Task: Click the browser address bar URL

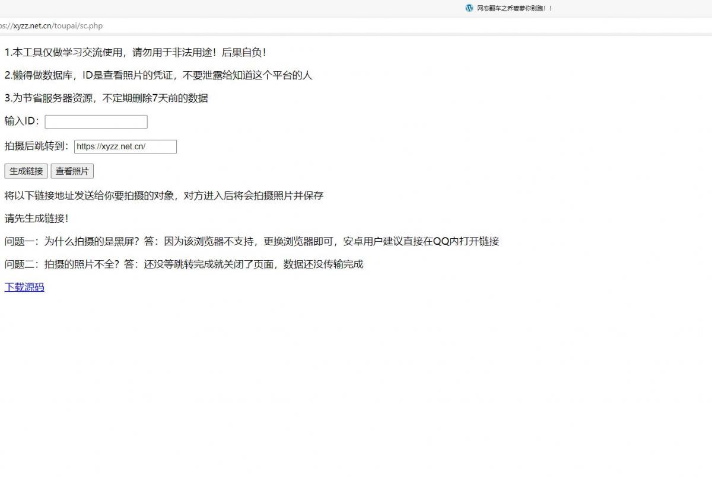Action: point(52,26)
